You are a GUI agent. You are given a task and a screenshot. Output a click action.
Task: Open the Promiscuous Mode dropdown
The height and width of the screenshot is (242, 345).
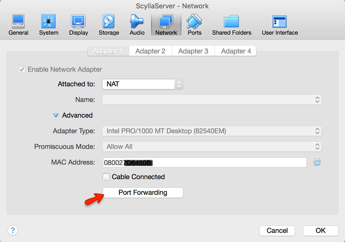(212, 147)
